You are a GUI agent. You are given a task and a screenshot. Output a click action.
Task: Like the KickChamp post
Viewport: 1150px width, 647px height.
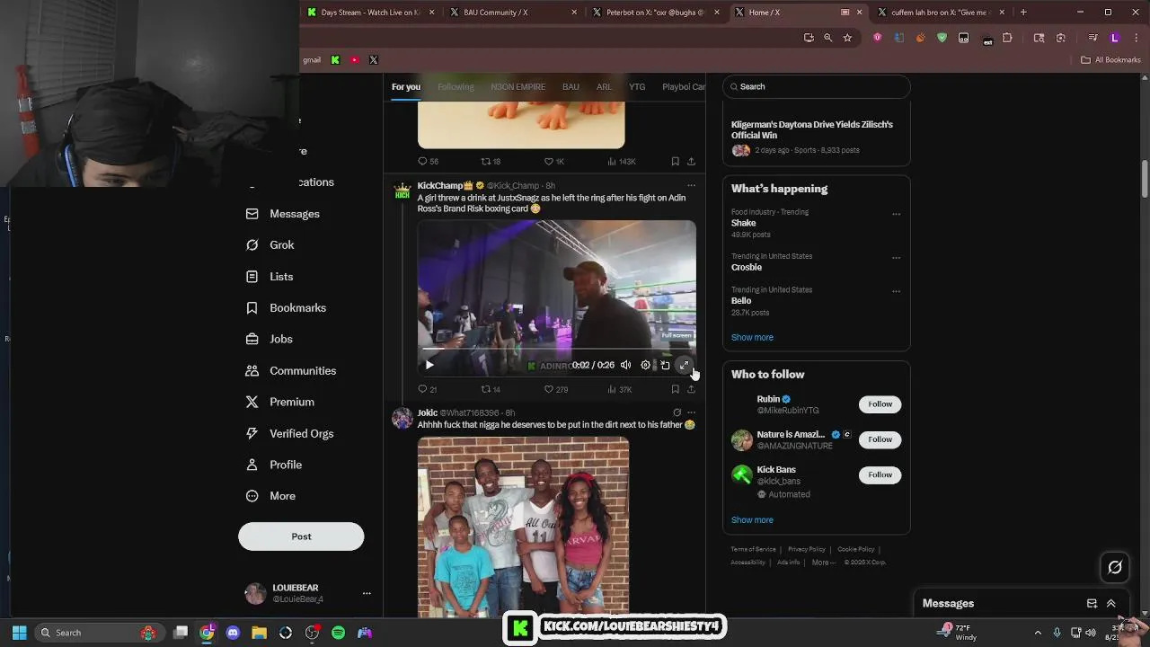click(x=556, y=389)
